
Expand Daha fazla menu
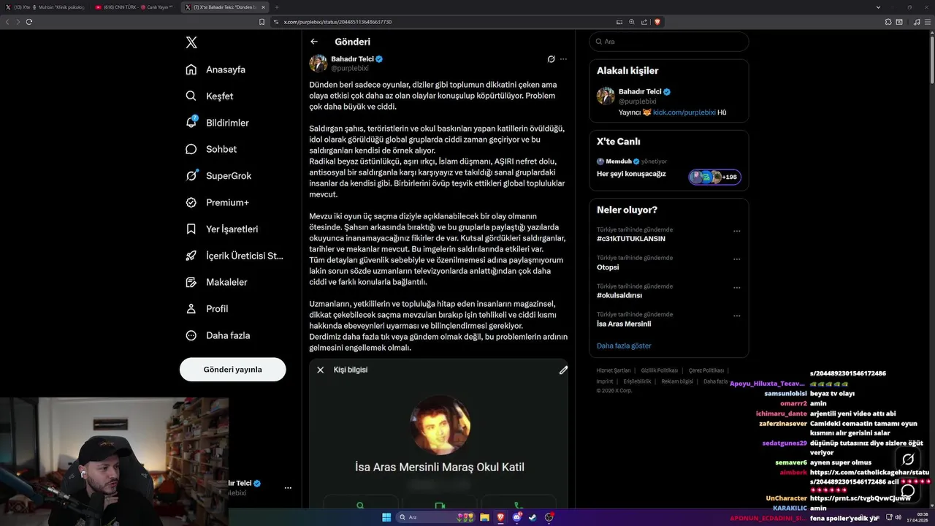218,335
